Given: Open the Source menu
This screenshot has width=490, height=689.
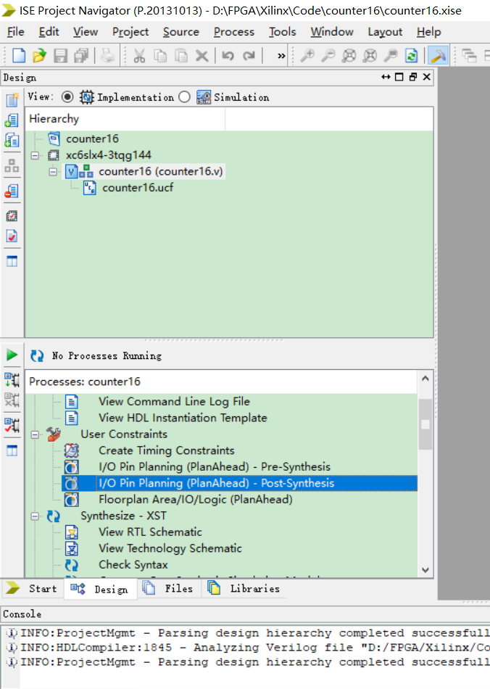Looking at the screenshot, I should point(181,32).
